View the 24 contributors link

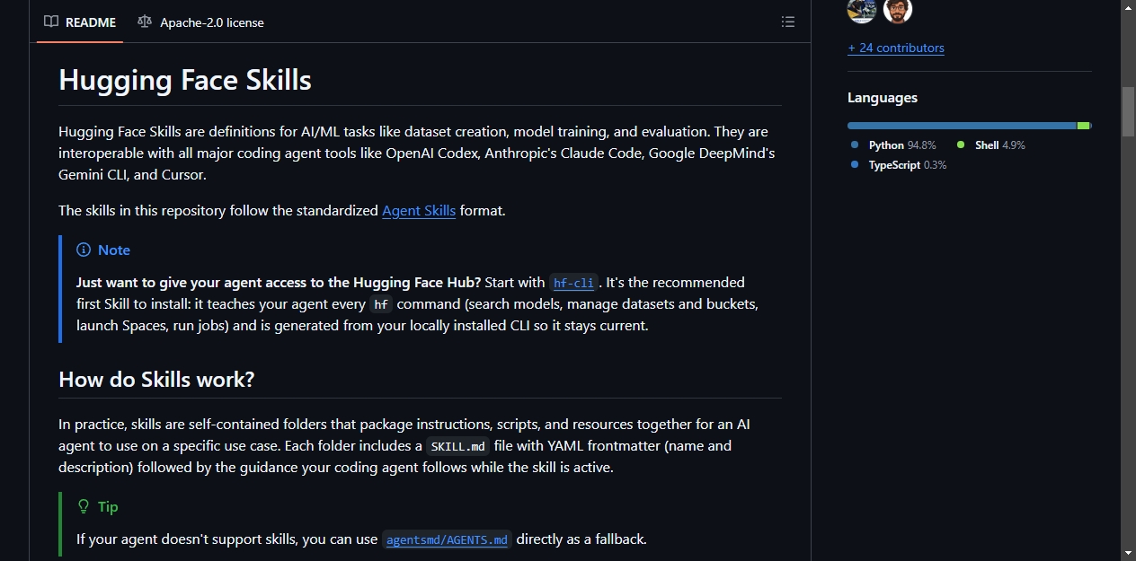896,48
